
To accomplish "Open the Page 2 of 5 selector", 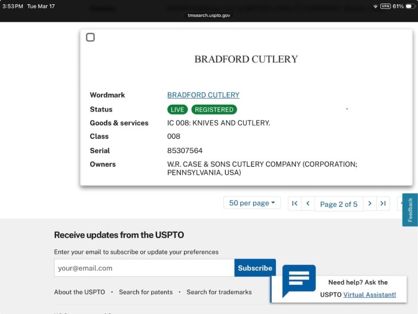I will tap(339, 205).
